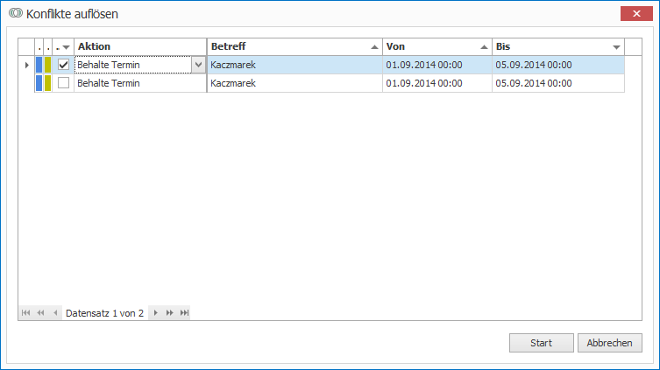Click blue color bar of first row
This screenshot has height=370, width=660.
click(39, 65)
